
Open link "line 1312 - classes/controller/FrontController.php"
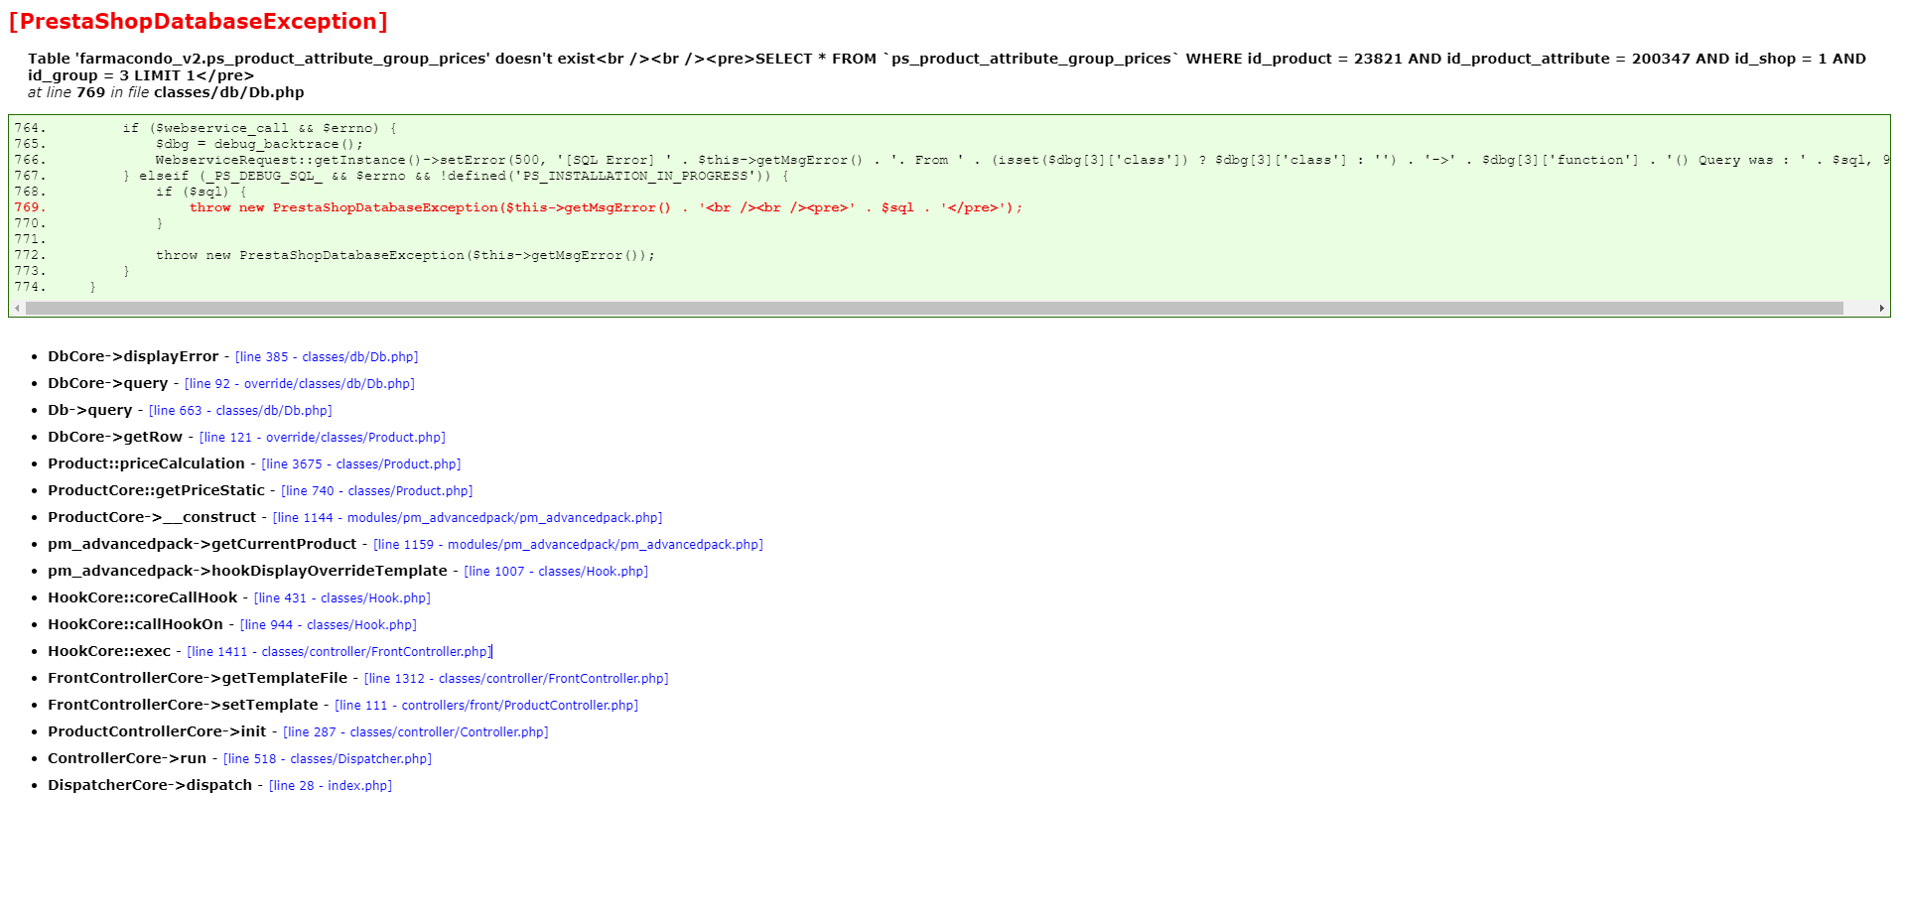(x=516, y=679)
